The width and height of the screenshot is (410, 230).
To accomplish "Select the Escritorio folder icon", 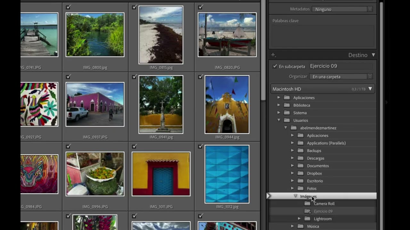I will tap(300, 181).
